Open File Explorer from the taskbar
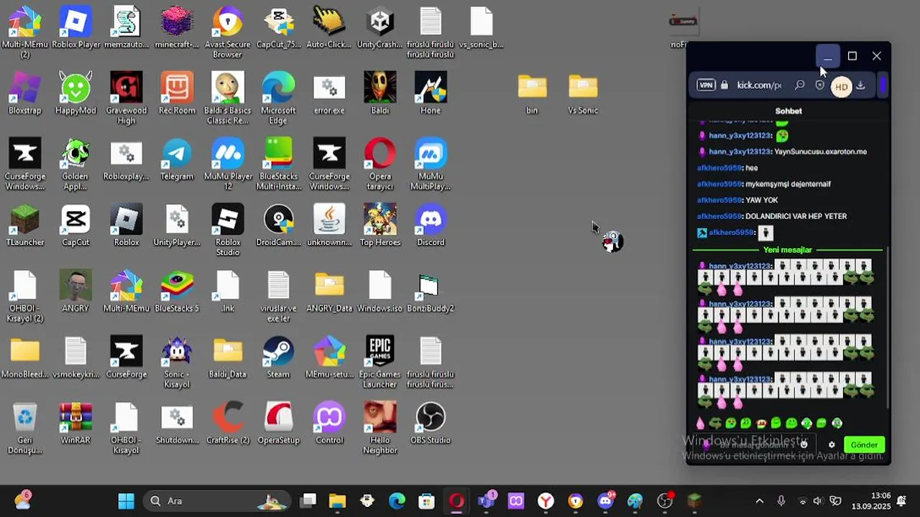This screenshot has height=517, width=920. point(337,501)
